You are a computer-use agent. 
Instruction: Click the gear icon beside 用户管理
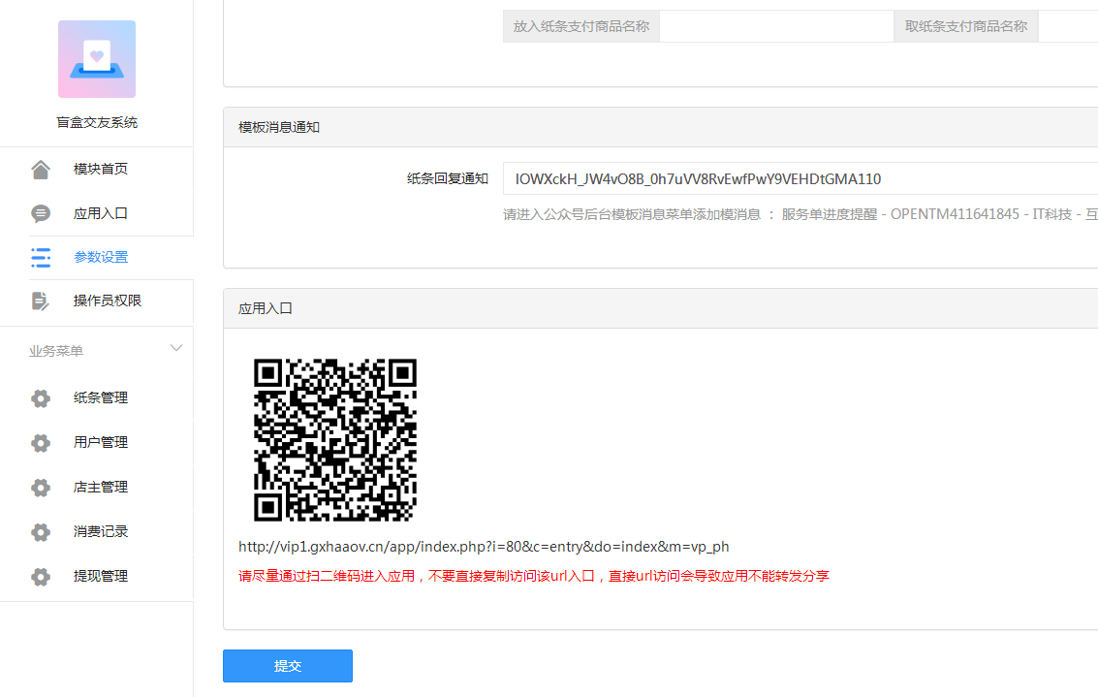(41, 443)
